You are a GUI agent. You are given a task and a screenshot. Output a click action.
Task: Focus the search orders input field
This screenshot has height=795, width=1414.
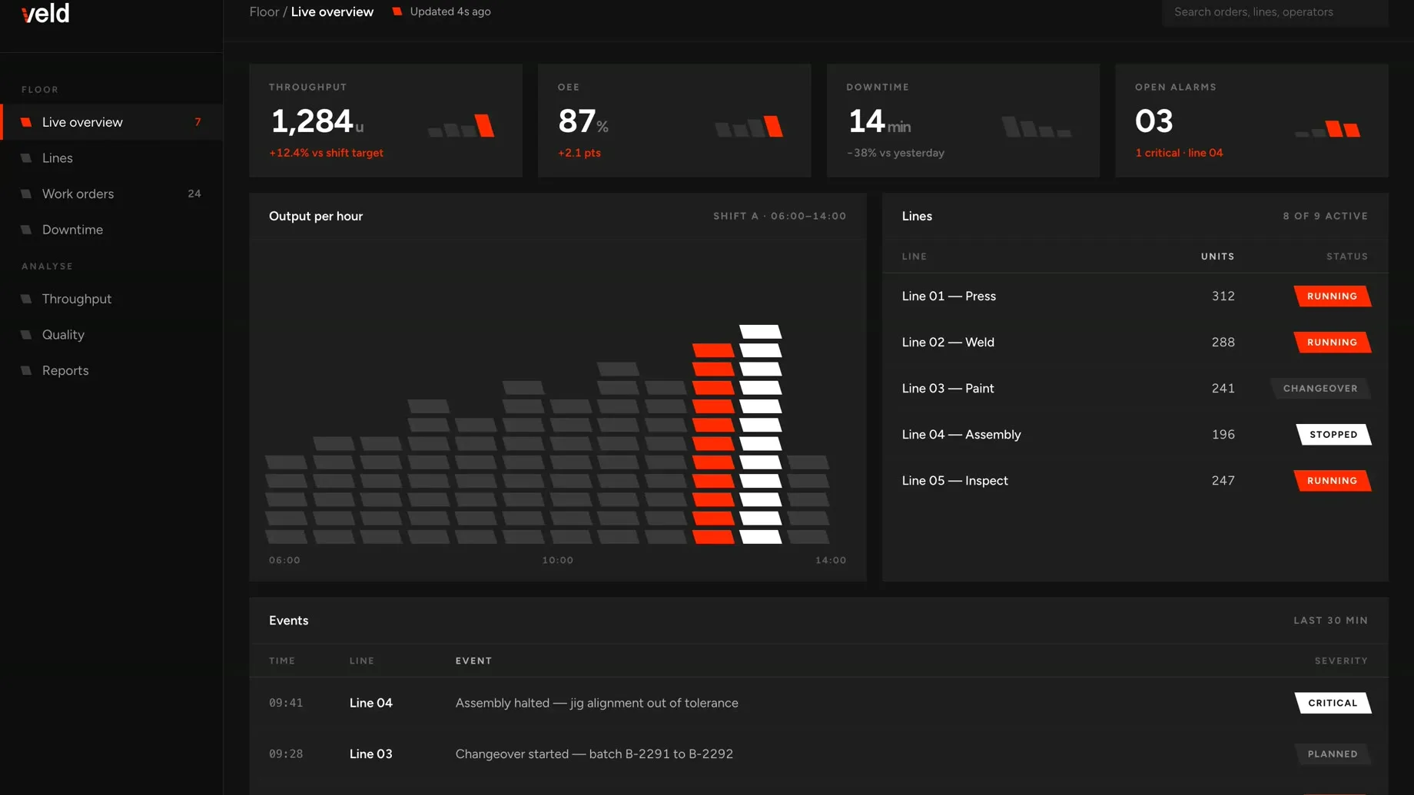click(1275, 12)
